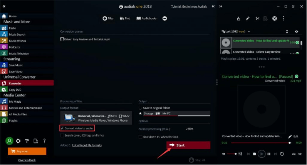Toggle player view eye icon
This screenshot has width=307, height=165.
pos(300,154)
